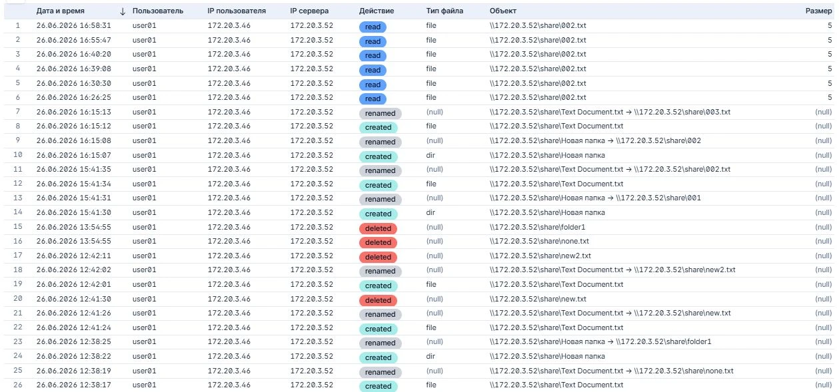Select timestamp 26.06.2026 16:15:13
839x392 pixels.
point(73,112)
